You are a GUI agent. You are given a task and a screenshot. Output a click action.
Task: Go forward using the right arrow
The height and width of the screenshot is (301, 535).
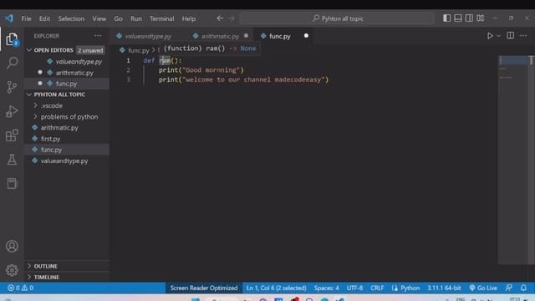pos(232,18)
